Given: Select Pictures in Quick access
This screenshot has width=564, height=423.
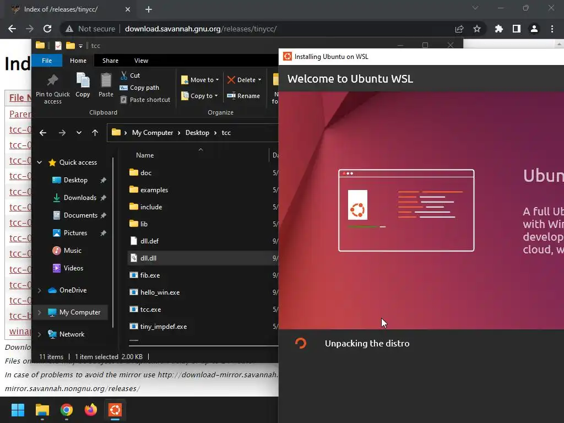Looking at the screenshot, I should [x=75, y=233].
